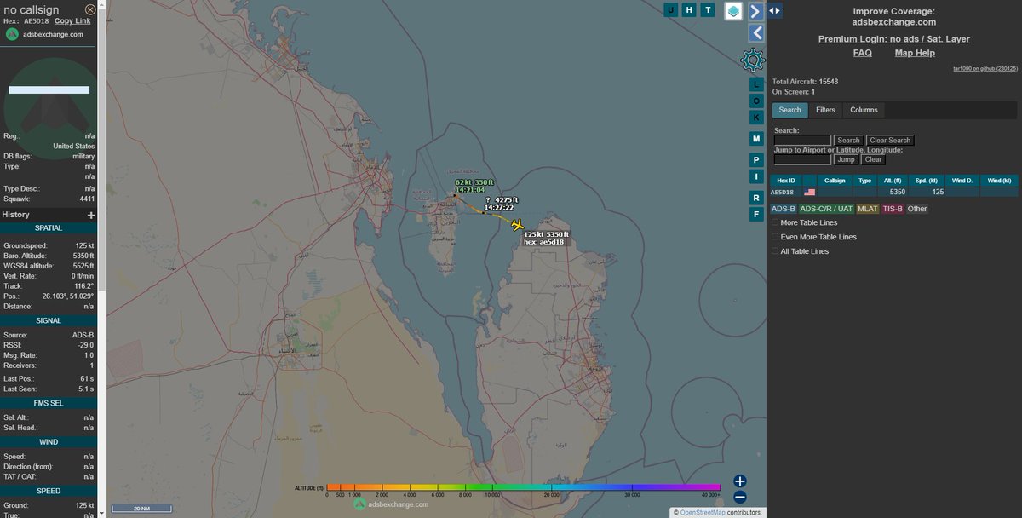The image size is (1022, 518).
Task: Sort table by Spd. (kt) column
Action: 926,181
